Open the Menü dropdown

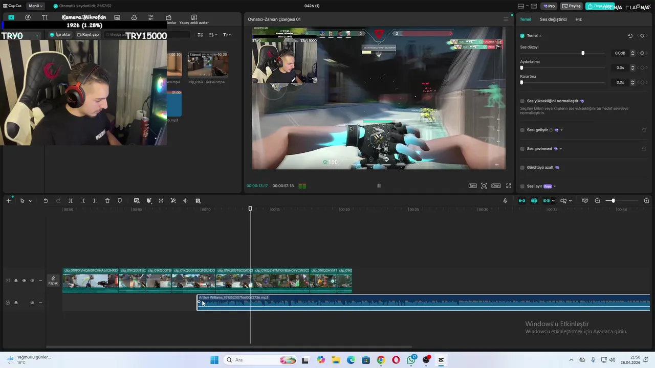36,6
